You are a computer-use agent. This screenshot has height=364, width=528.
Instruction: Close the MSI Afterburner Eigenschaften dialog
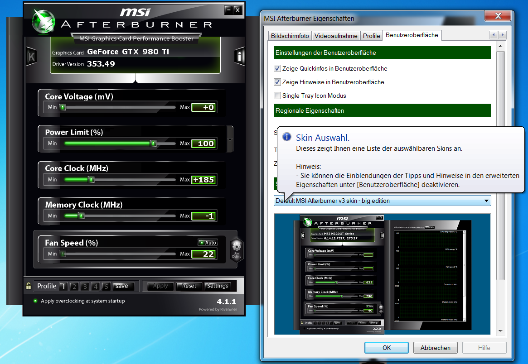[498, 16]
